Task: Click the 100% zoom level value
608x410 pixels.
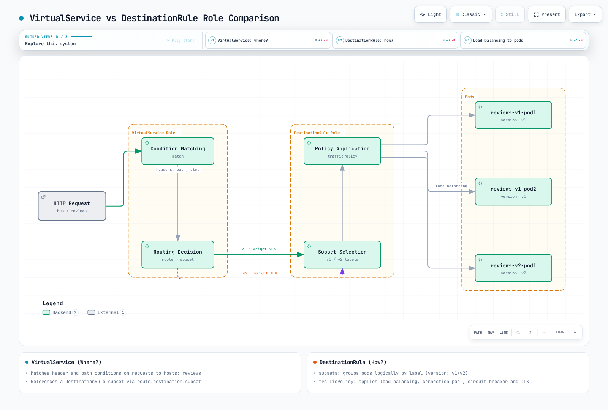Action: click(x=559, y=333)
